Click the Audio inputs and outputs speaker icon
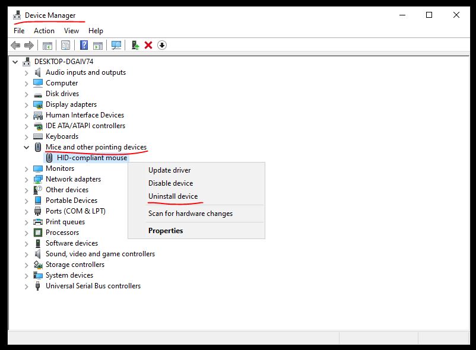Image resolution: width=476 pixels, height=350 pixels. [37, 72]
